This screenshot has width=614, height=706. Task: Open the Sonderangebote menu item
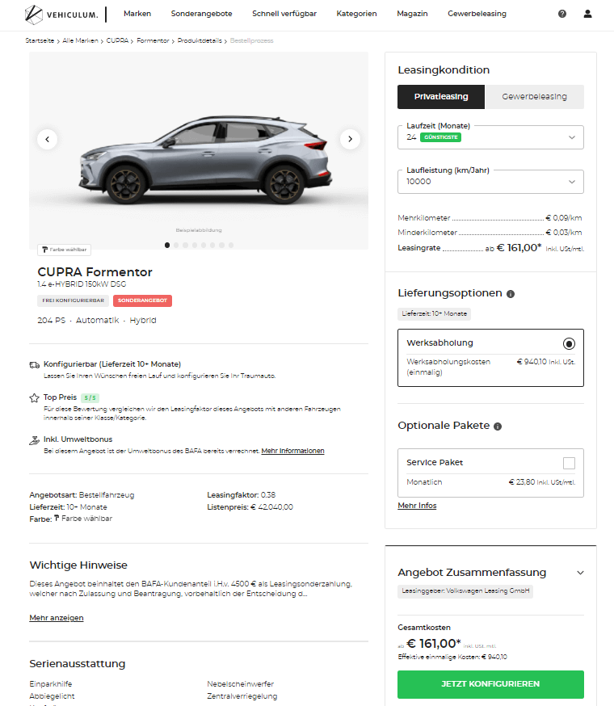(x=201, y=14)
